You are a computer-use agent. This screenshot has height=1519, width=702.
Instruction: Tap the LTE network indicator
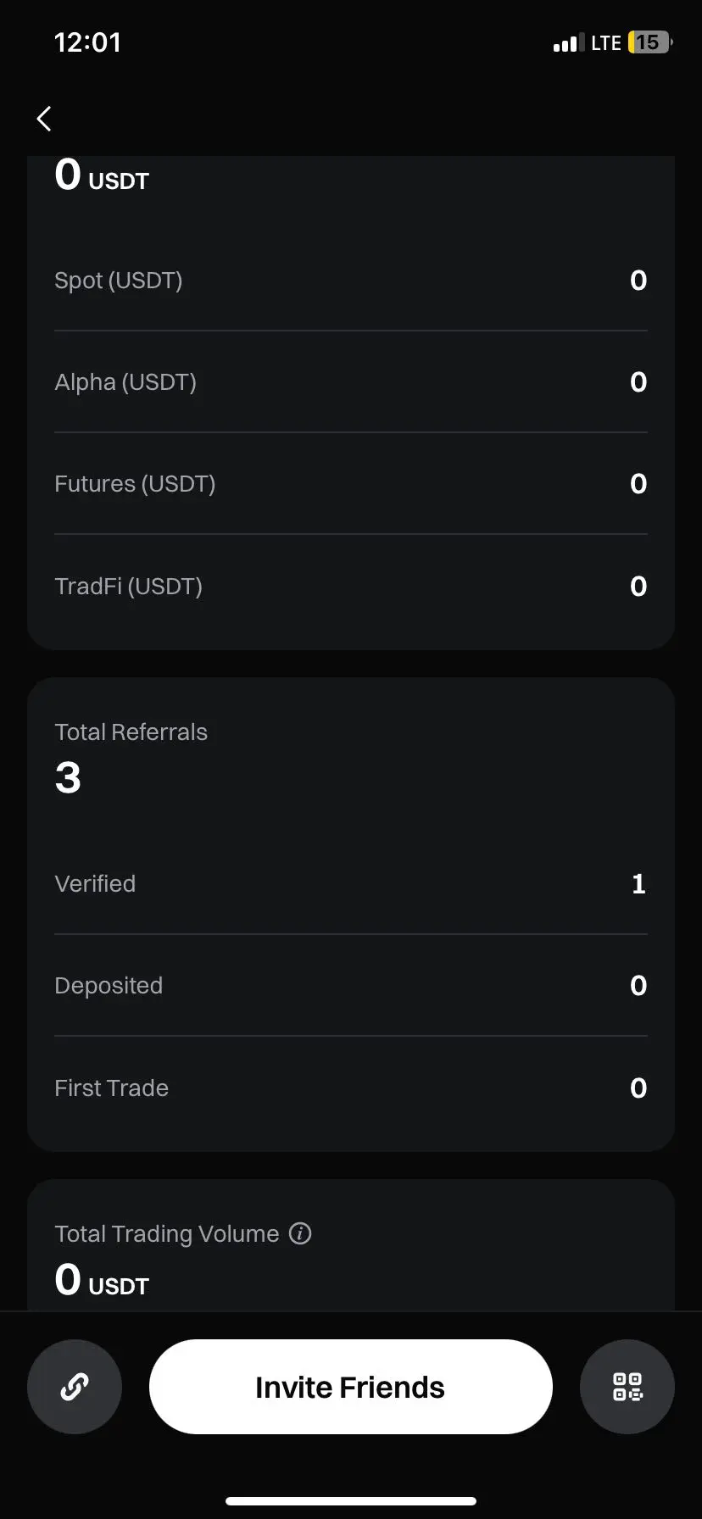[606, 43]
